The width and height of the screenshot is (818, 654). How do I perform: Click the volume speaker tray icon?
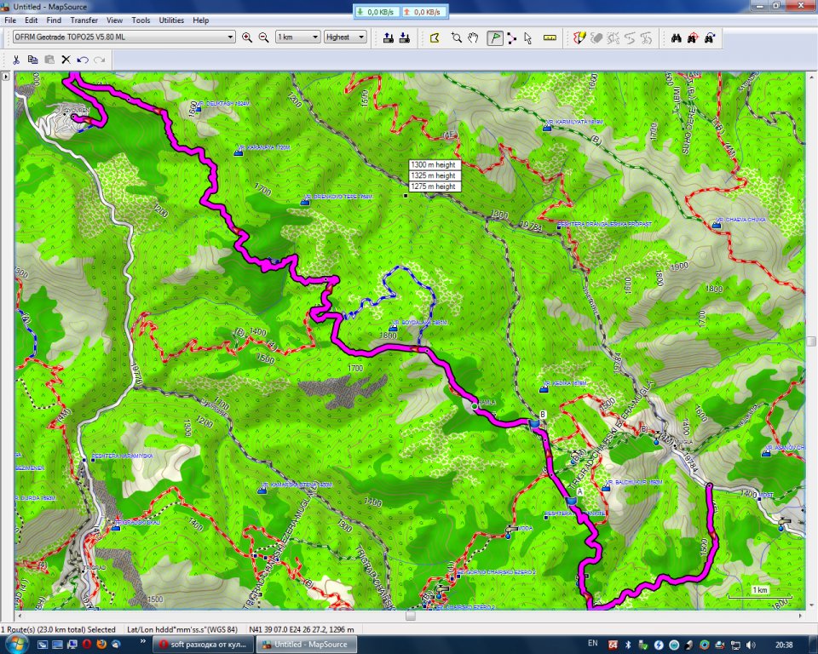click(x=752, y=645)
